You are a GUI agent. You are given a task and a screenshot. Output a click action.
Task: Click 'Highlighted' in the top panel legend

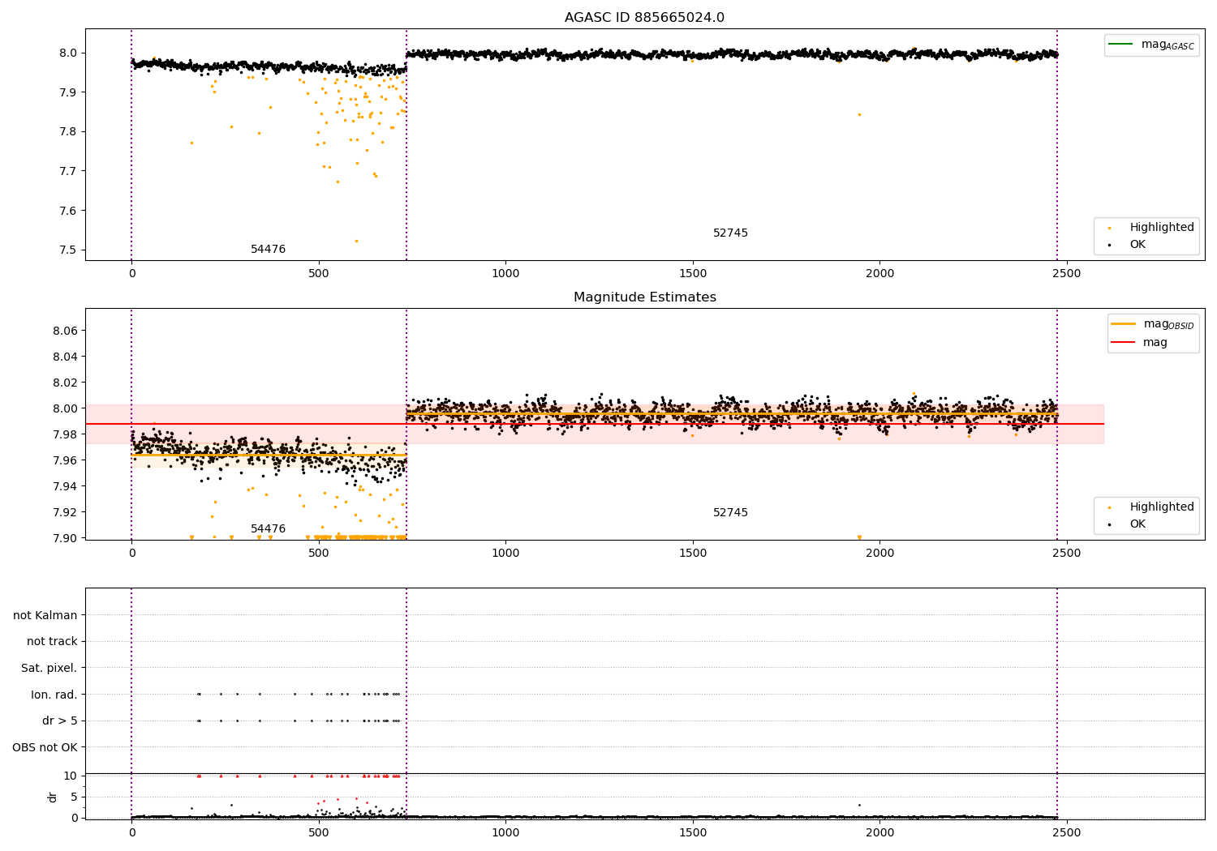click(1161, 228)
